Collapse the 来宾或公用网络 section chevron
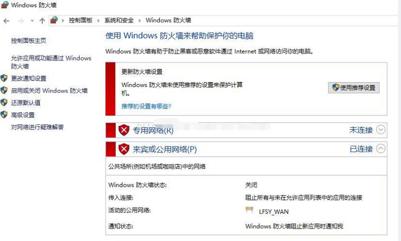 381,149
